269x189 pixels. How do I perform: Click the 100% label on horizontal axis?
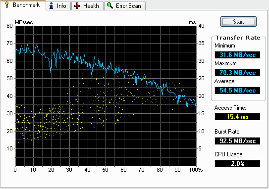[x=196, y=170]
